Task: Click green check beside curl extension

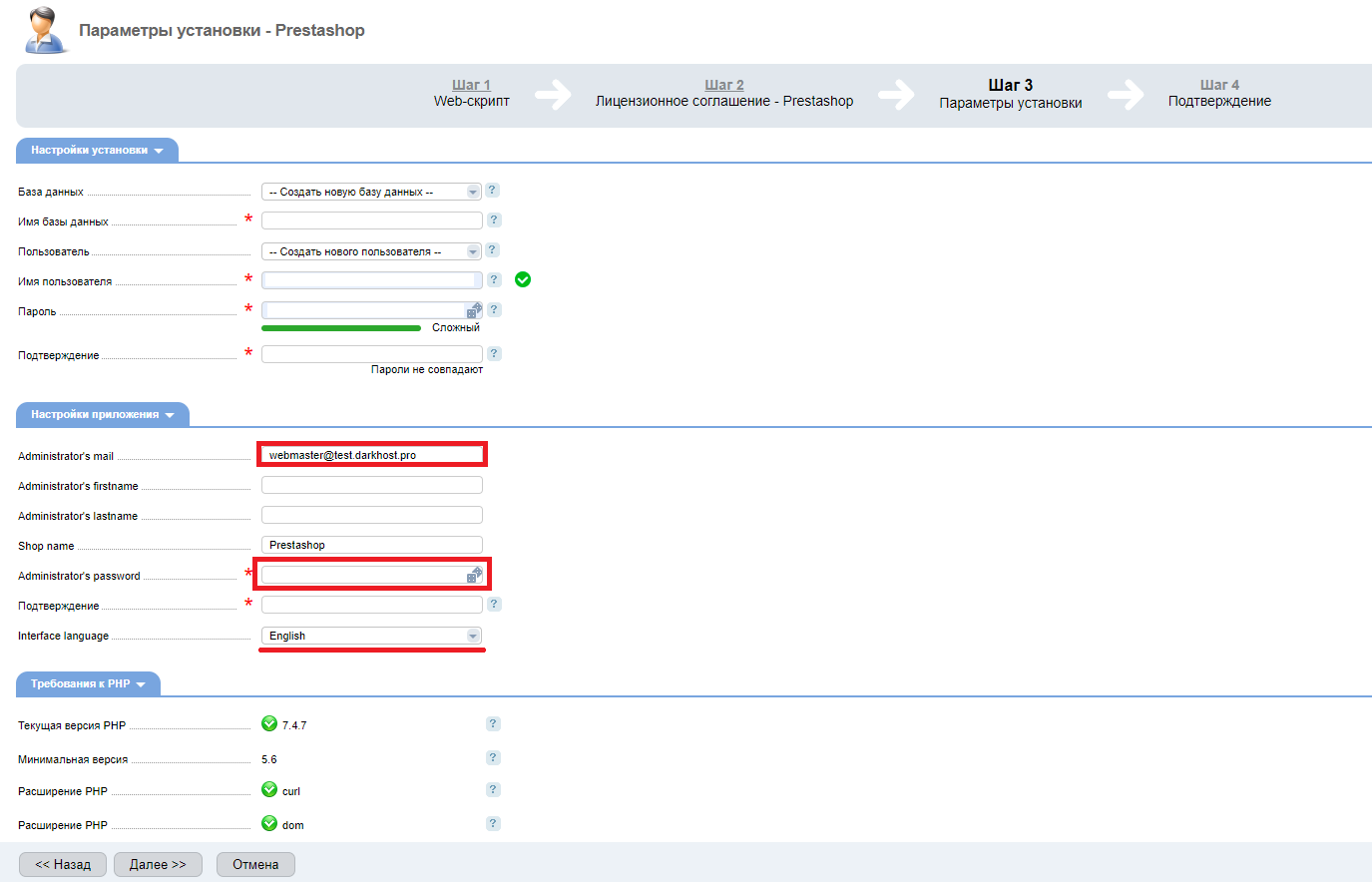Action: click(269, 789)
